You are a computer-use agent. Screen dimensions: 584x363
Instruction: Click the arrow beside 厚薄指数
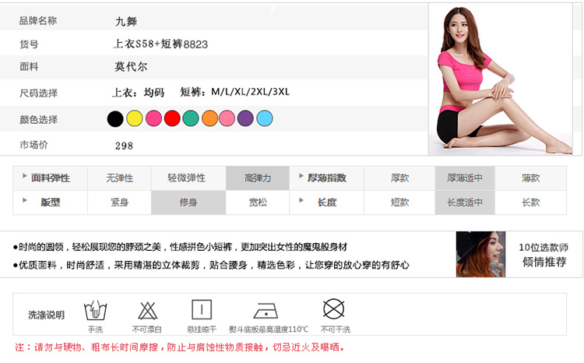[x=301, y=177]
